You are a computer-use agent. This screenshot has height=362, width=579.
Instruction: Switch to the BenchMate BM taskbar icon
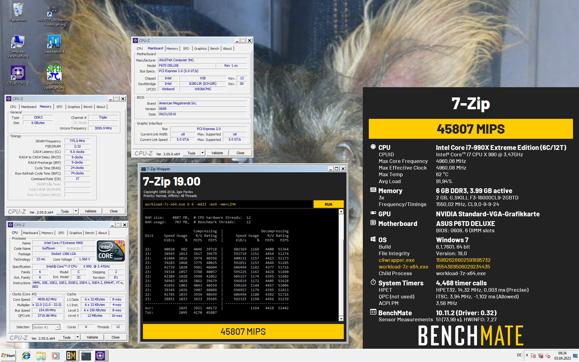[71, 356]
